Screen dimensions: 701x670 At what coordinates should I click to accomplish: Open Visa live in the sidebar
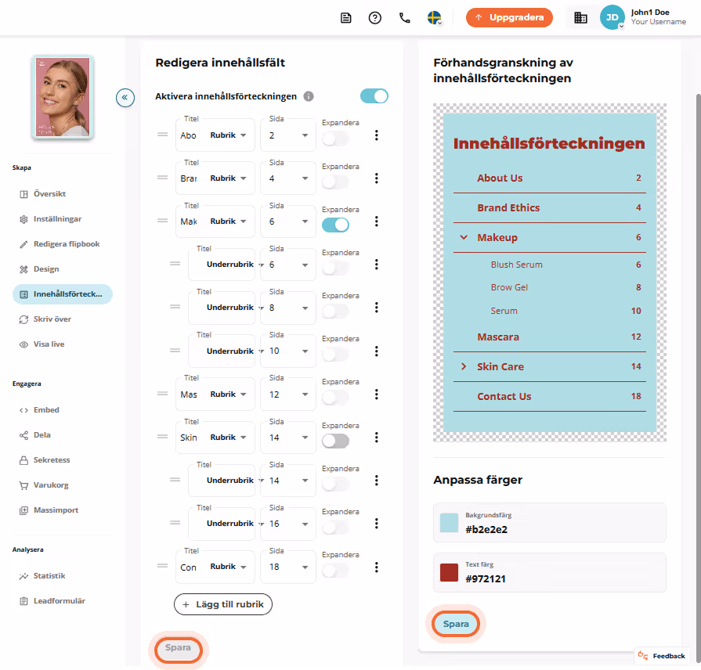[49, 344]
